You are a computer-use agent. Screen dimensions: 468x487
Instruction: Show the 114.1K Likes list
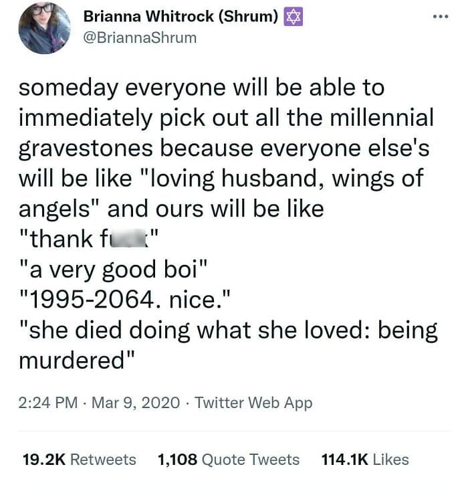(365, 460)
